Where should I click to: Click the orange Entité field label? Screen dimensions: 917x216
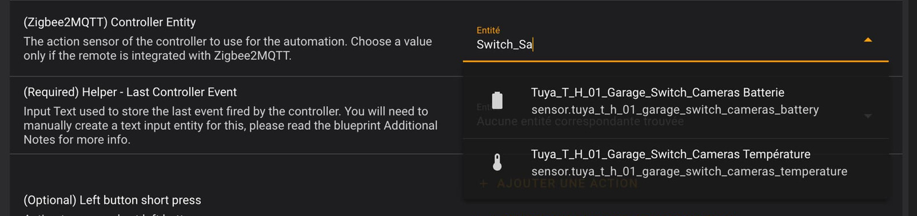tap(488, 30)
